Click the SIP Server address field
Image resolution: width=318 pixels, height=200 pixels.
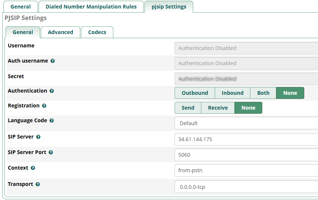coord(246,140)
